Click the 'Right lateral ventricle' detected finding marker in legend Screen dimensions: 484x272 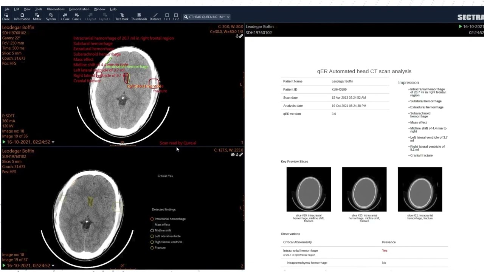coord(152,242)
